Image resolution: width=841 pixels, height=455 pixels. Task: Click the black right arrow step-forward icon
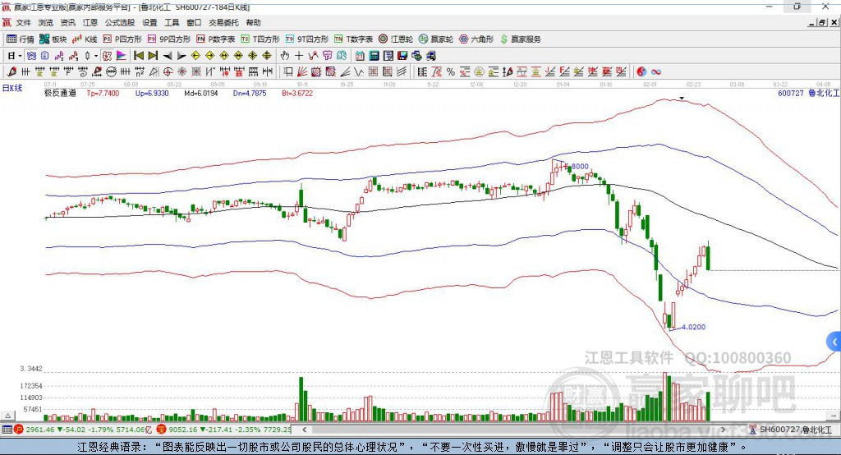click(x=182, y=56)
